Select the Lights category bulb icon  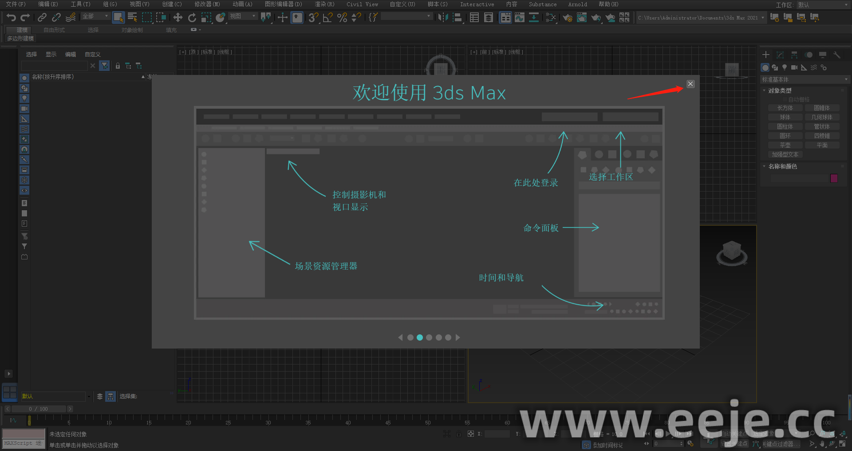pos(785,67)
